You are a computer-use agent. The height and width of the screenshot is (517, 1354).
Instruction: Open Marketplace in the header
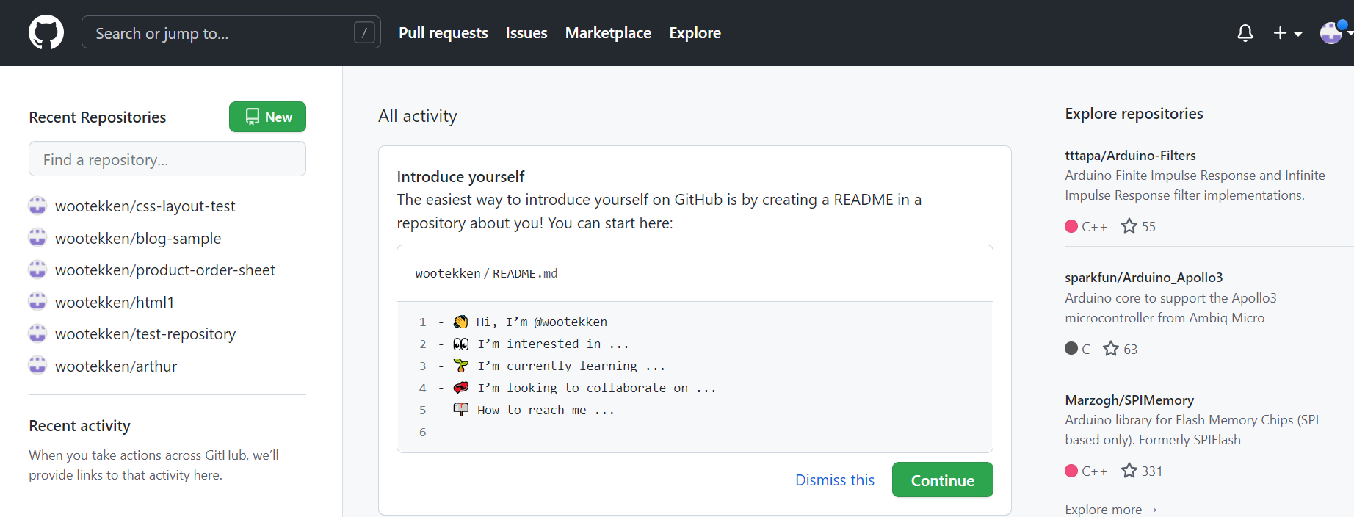coord(608,33)
